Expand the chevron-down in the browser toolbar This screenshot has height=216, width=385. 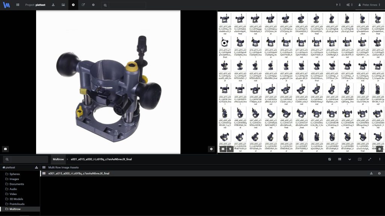coord(350,159)
